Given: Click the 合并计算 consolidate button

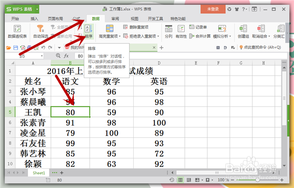Looking at the screenshot, I should [x=200, y=36].
